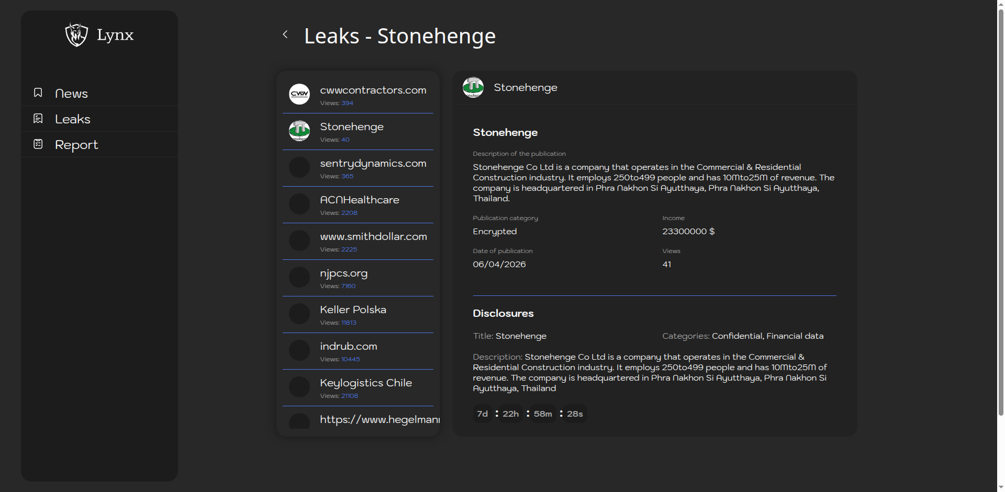The width and height of the screenshot is (1005, 492).
Task: Open the indrub.com leak entry
Action: coord(358,351)
